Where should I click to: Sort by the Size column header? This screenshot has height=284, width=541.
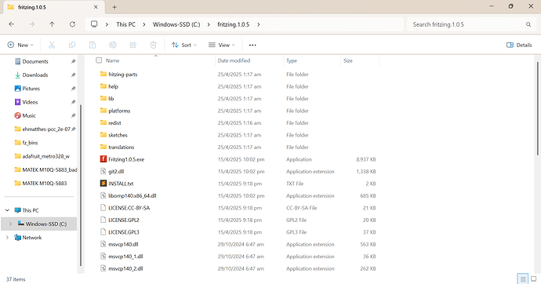coord(348,60)
